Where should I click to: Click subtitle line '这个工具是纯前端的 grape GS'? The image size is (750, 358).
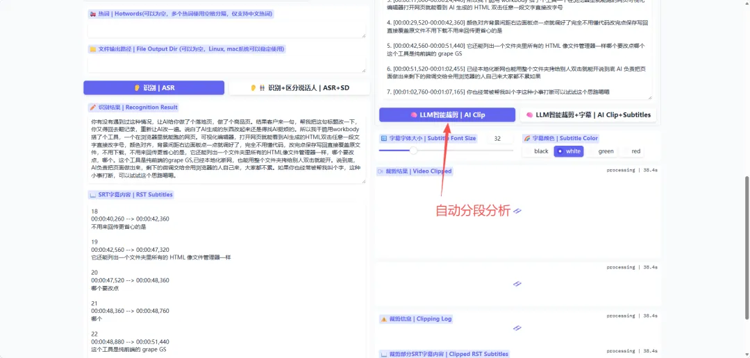point(128,350)
